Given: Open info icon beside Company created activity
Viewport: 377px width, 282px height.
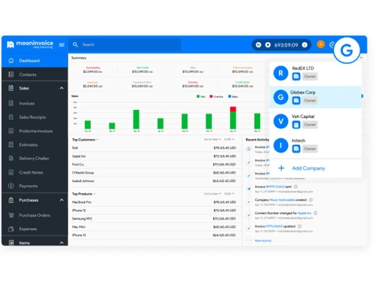Looking at the screenshot, I should click(311, 200).
